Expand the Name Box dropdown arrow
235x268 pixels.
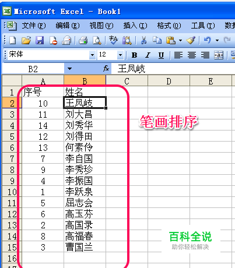pos(69,69)
